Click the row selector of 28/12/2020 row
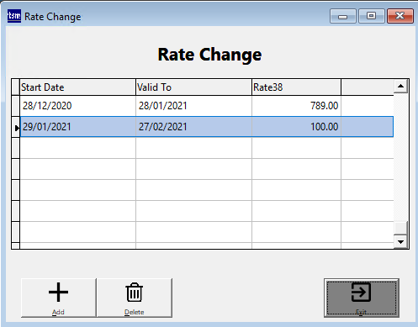This screenshot has width=418, height=327. click(16, 106)
